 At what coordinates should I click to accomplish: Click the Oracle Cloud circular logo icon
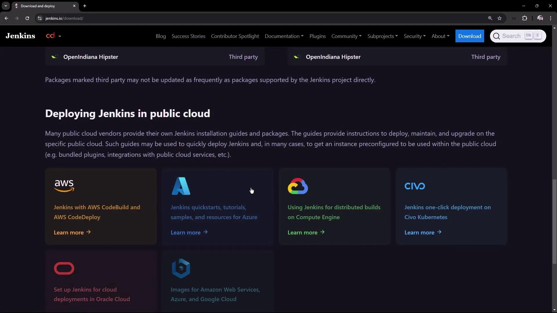tap(64, 268)
